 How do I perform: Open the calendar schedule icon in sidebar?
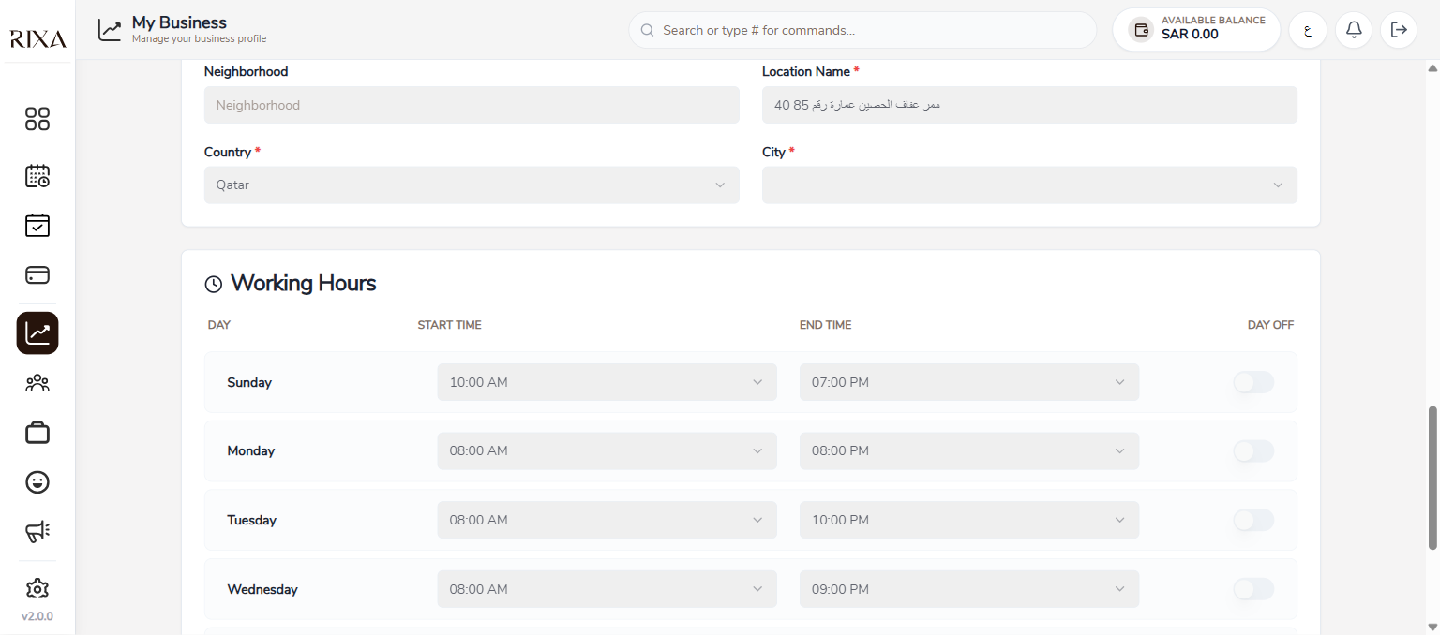click(37, 175)
